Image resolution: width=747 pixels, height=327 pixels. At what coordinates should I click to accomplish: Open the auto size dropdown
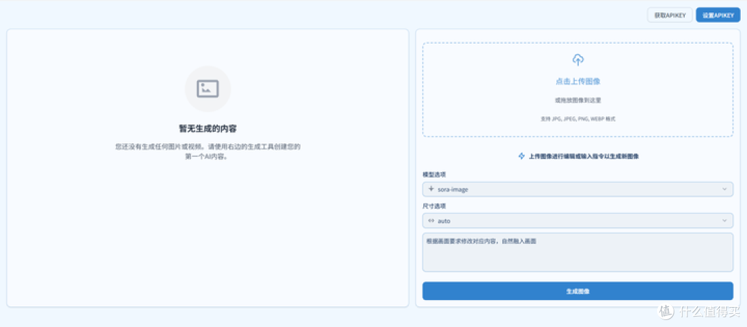(578, 221)
